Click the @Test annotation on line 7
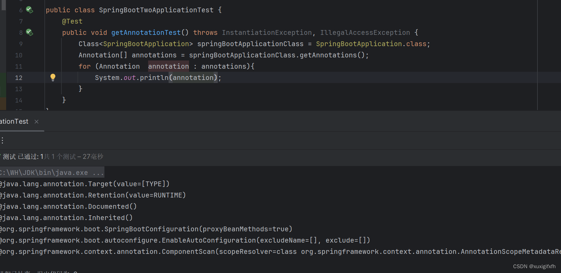The height and width of the screenshot is (273, 561). pyautogui.click(x=72, y=21)
